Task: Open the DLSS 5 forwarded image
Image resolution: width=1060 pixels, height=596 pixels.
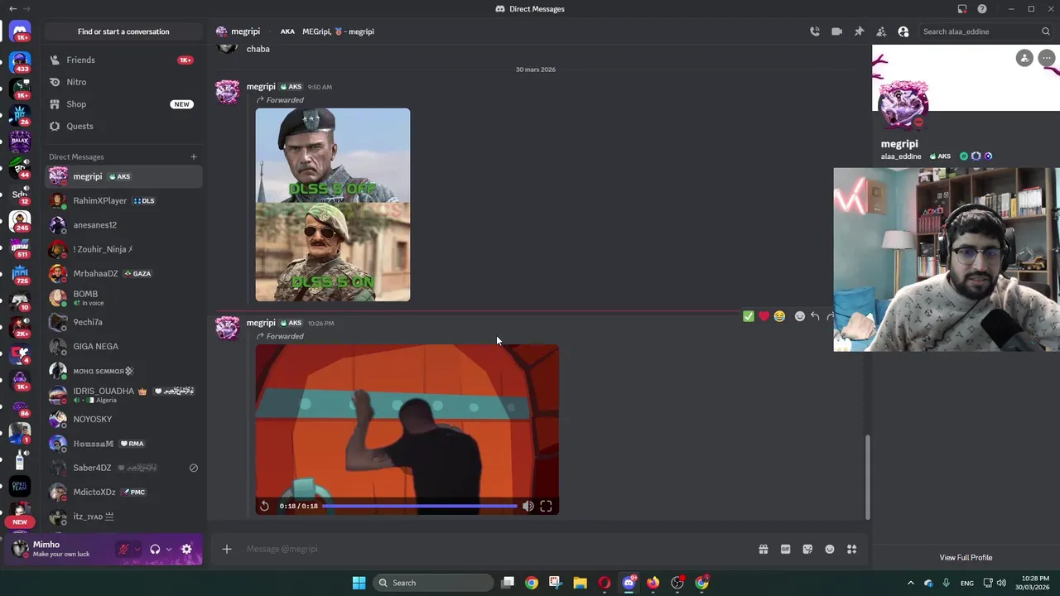Action: point(333,204)
